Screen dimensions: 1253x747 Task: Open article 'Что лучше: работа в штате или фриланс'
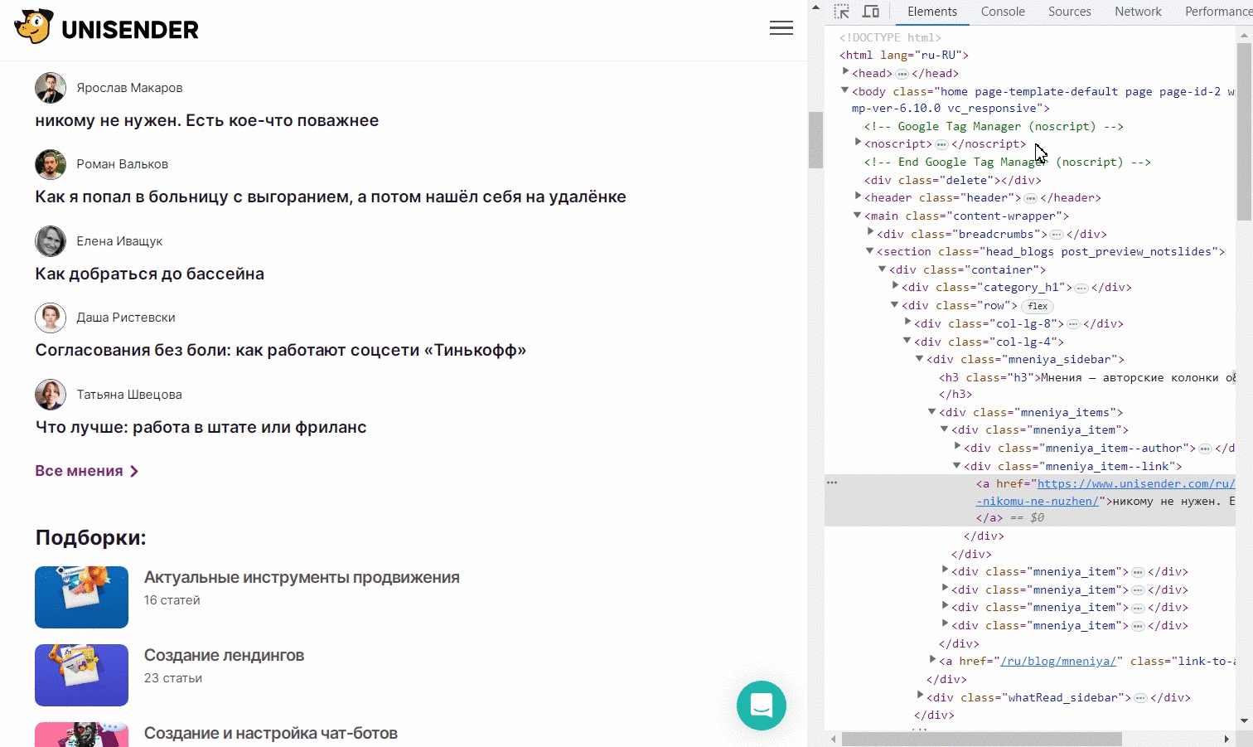tap(201, 427)
